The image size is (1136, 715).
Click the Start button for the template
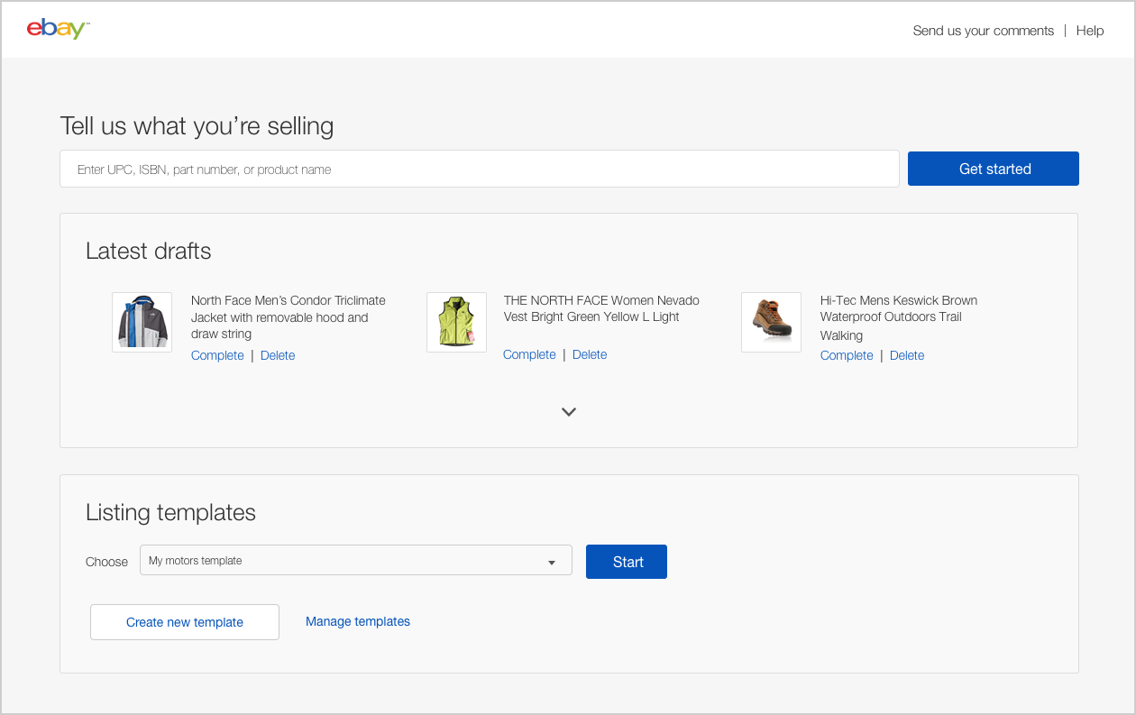pyautogui.click(x=627, y=562)
